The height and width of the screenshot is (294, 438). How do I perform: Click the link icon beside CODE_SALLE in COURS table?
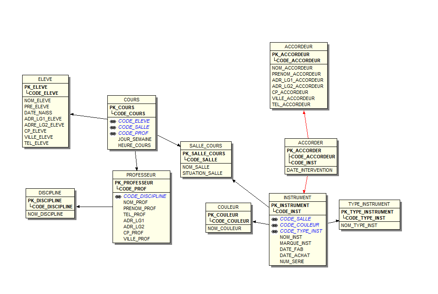[x=113, y=127]
